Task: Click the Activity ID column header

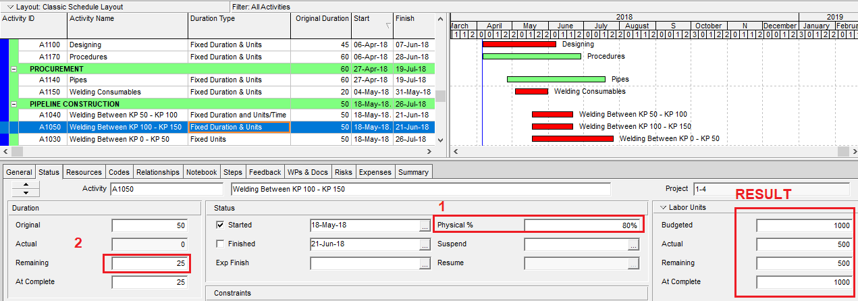Action: 34,25
